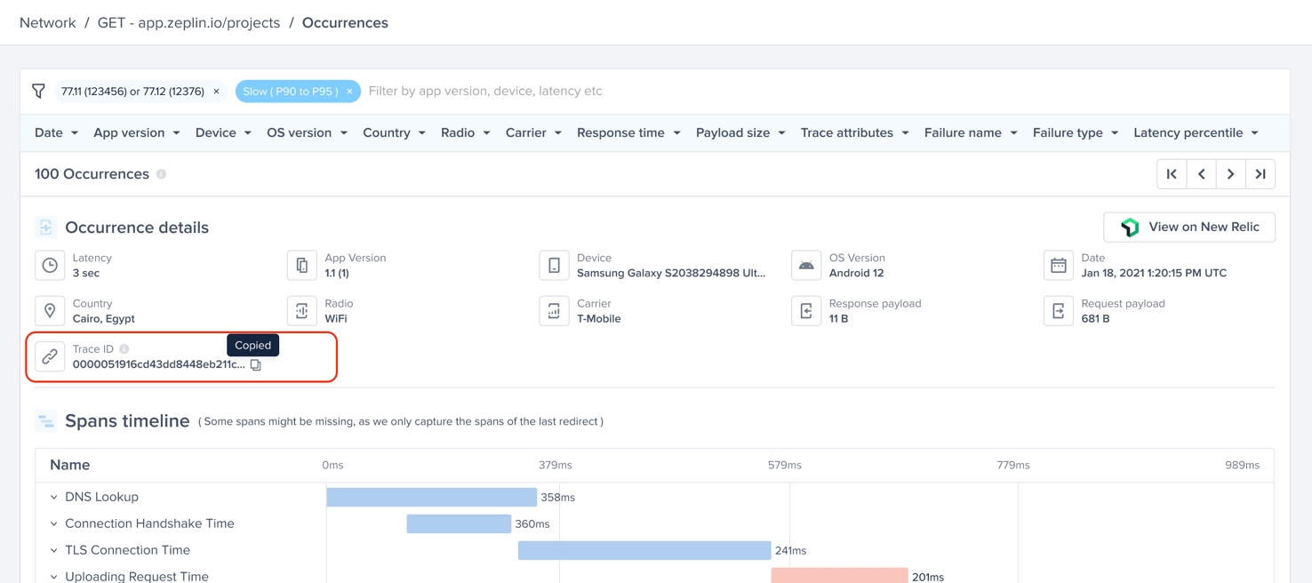Open the Response time dropdown
Viewport: 1312px width, 583px height.
coord(628,132)
